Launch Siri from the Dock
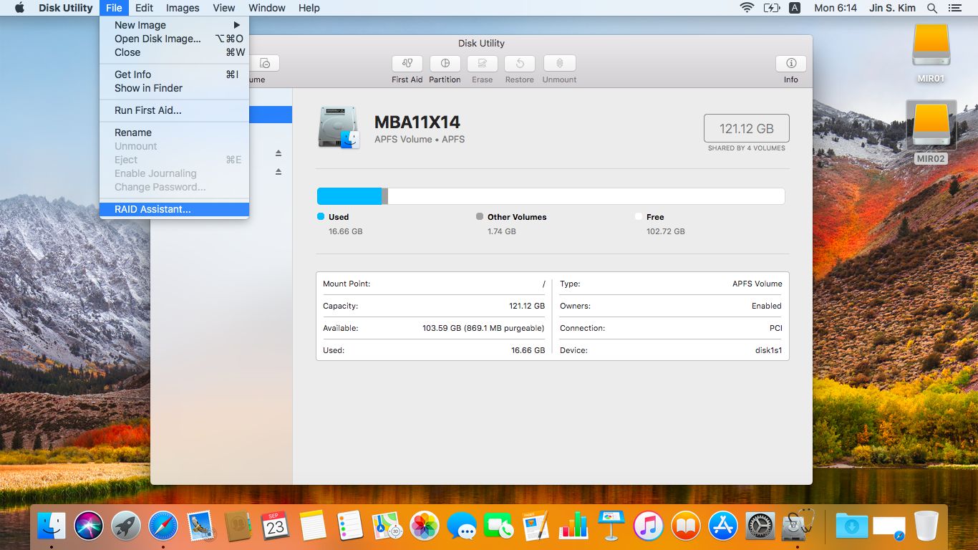 pos(89,526)
